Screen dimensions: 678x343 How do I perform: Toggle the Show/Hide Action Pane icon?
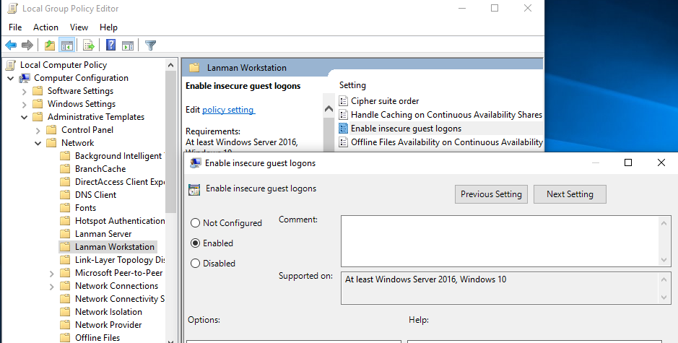[x=128, y=45]
